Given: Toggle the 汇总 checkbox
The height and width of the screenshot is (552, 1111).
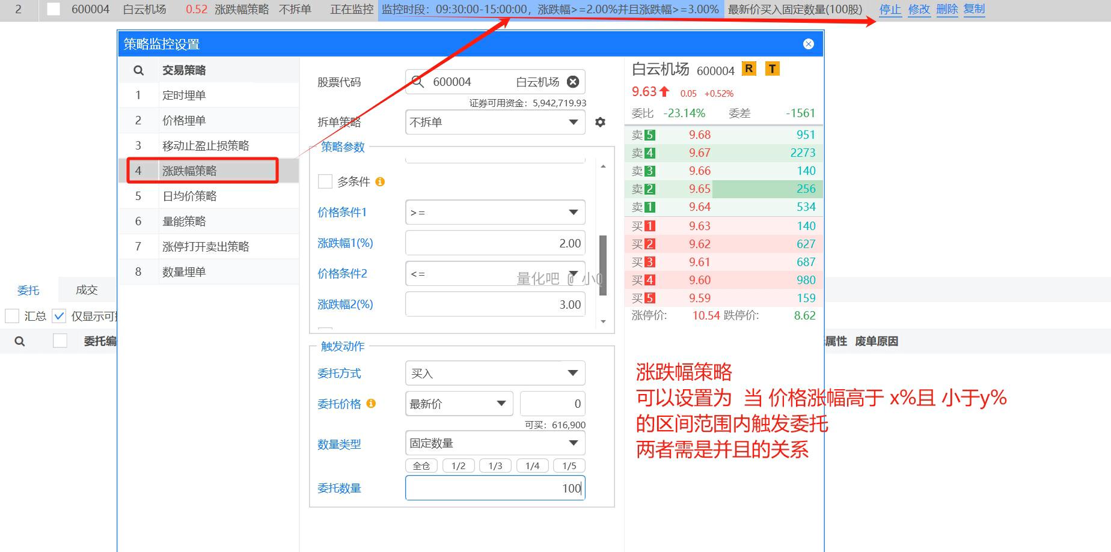Looking at the screenshot, I should pos(12,316).
